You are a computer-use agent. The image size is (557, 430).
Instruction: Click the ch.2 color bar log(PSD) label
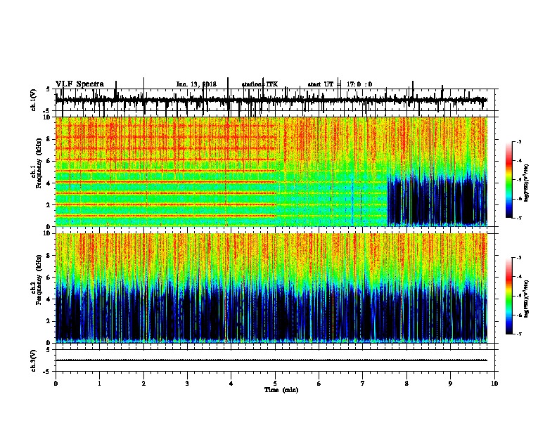pos(527,299)
